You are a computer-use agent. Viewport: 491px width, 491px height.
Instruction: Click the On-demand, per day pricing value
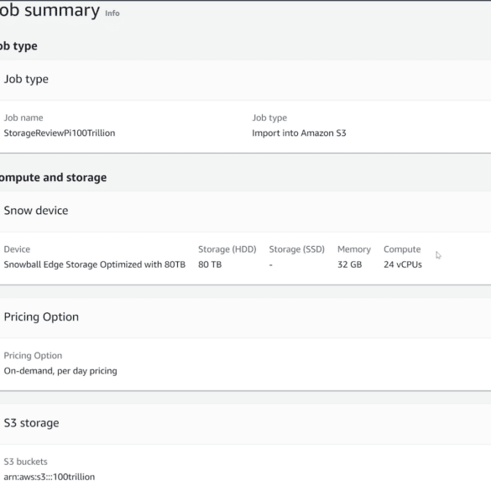[60, 371]
